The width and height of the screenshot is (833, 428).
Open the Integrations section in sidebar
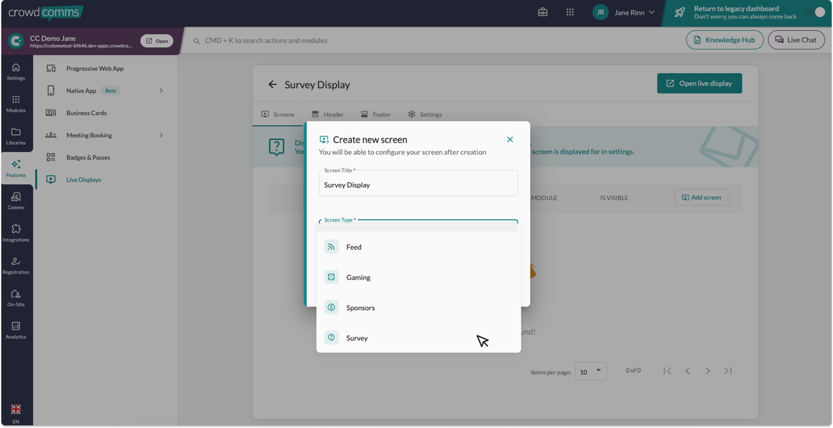pos(16,232)
